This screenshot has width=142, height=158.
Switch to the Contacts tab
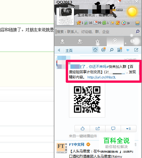(x=62, y=41)
